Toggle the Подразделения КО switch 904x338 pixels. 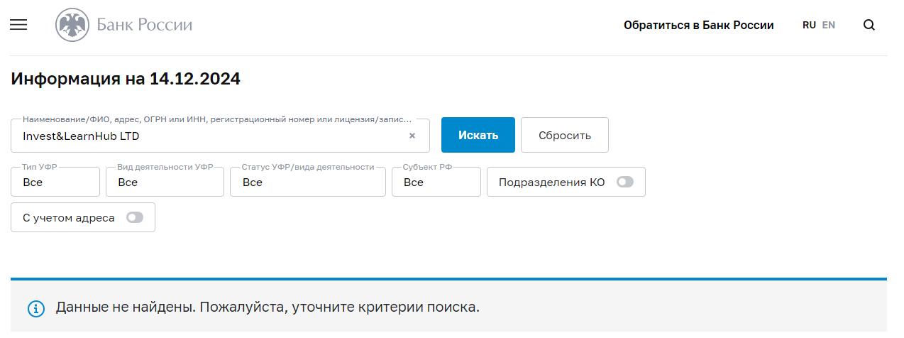tap(625, 182)
